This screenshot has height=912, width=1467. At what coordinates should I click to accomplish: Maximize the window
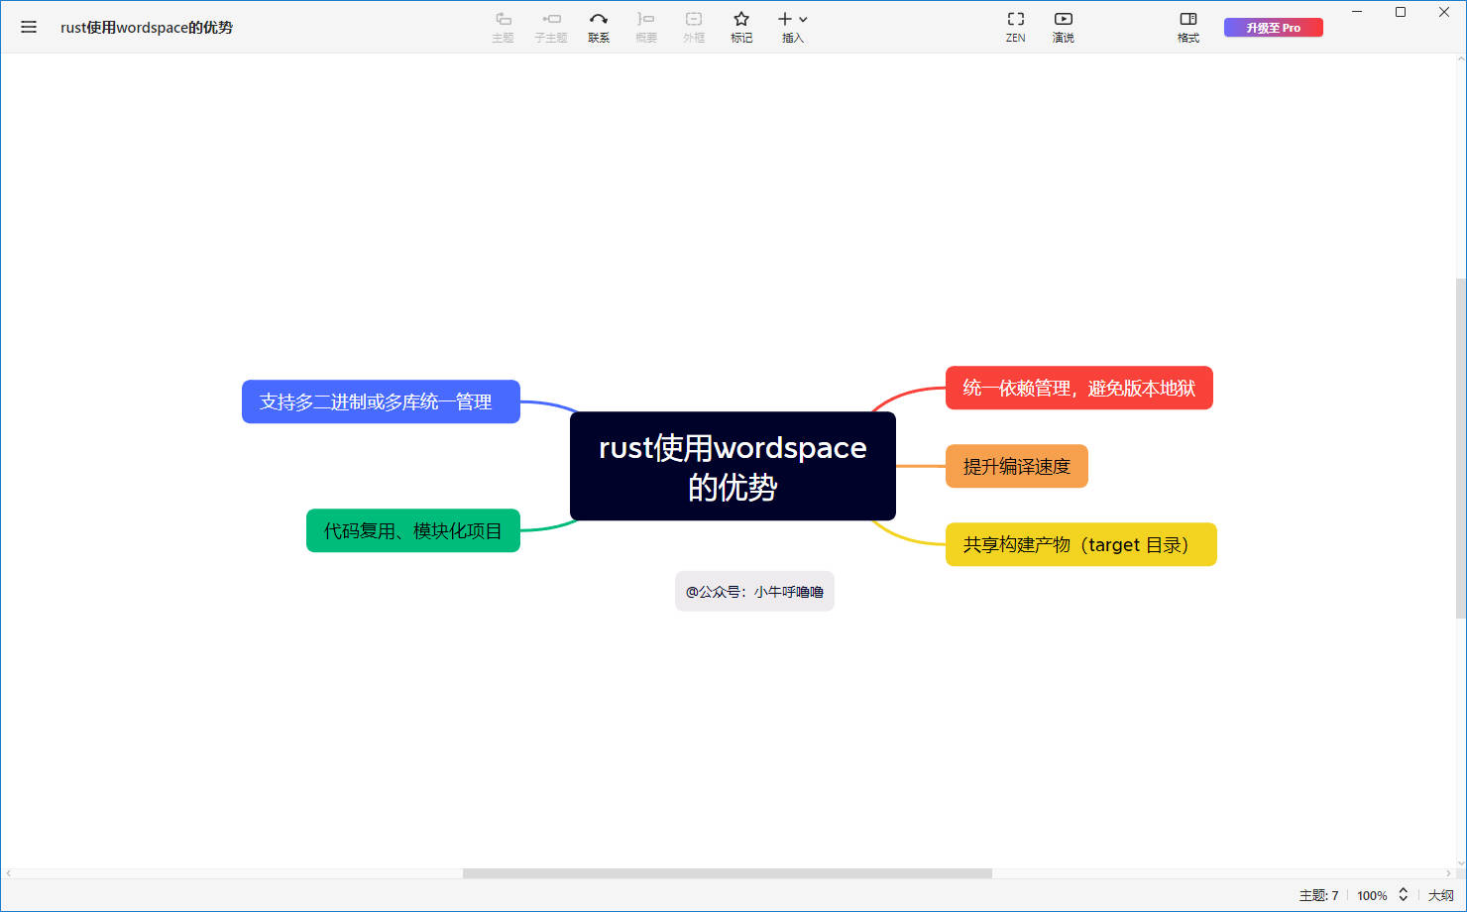click(1401, 12)
